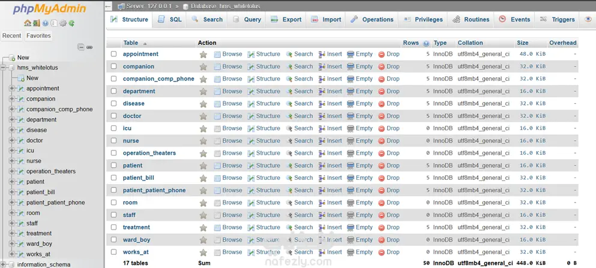
Task: Click Insert icon in icu row
Action: point(322,129)
